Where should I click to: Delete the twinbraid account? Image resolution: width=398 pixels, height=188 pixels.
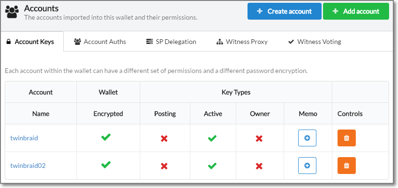tap(346, 138)
